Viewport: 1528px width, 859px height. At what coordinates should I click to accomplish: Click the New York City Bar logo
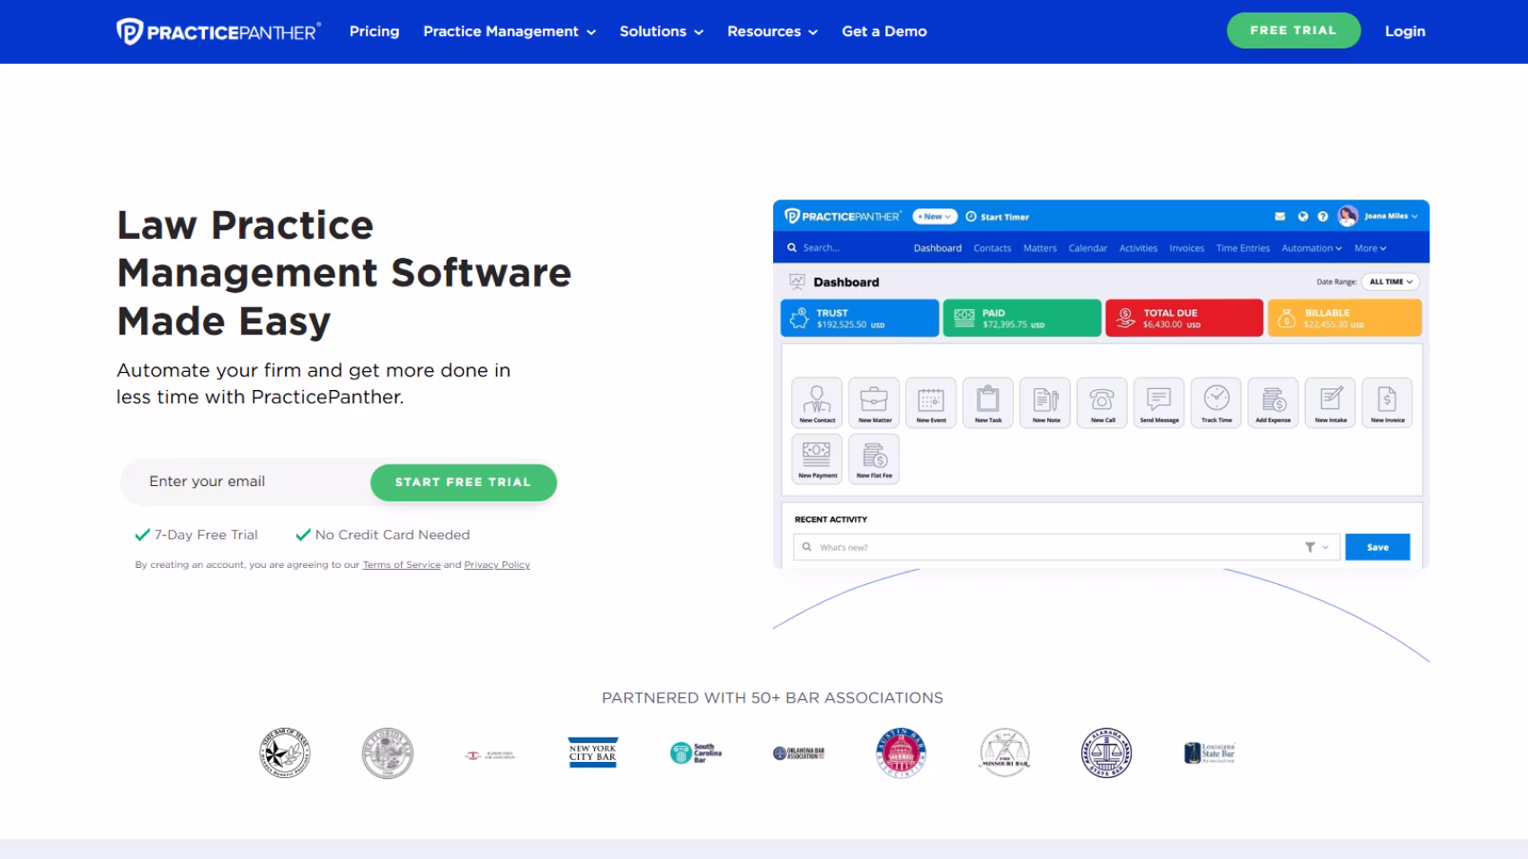coord(593,753)
